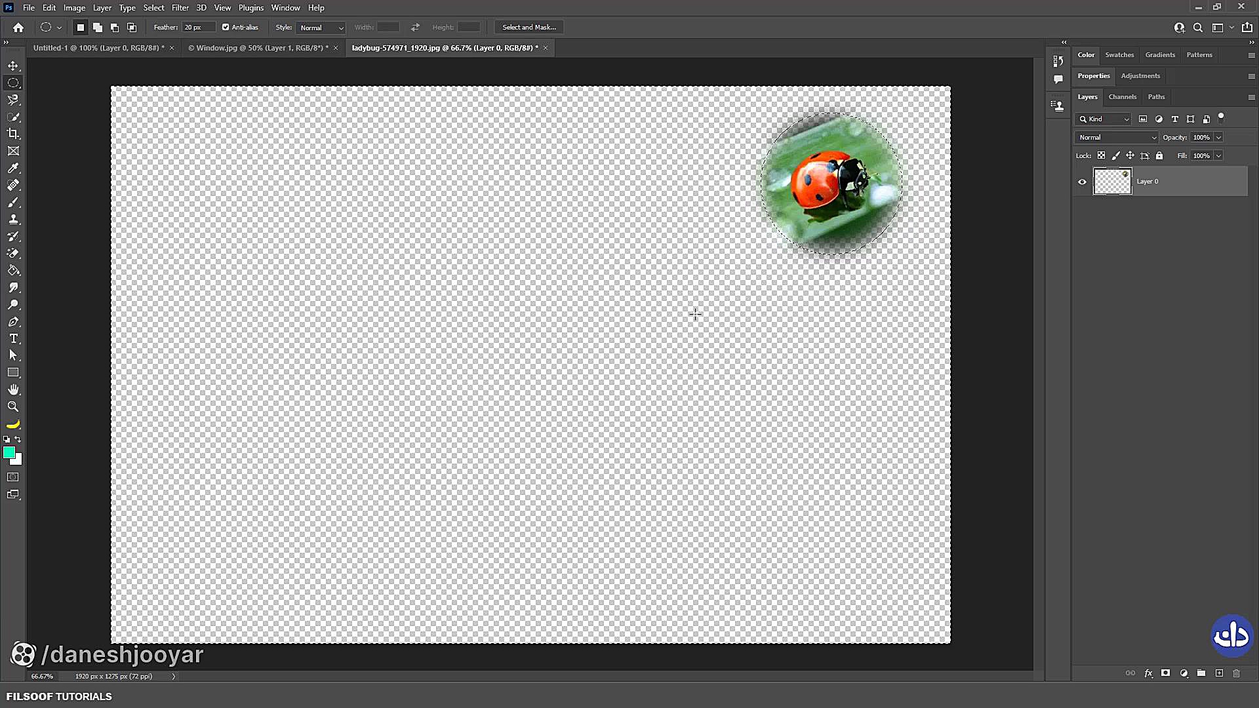1259x708 pixels.
Task: Open the layer filter Kind dropdown
Action: click(1104, 119)
